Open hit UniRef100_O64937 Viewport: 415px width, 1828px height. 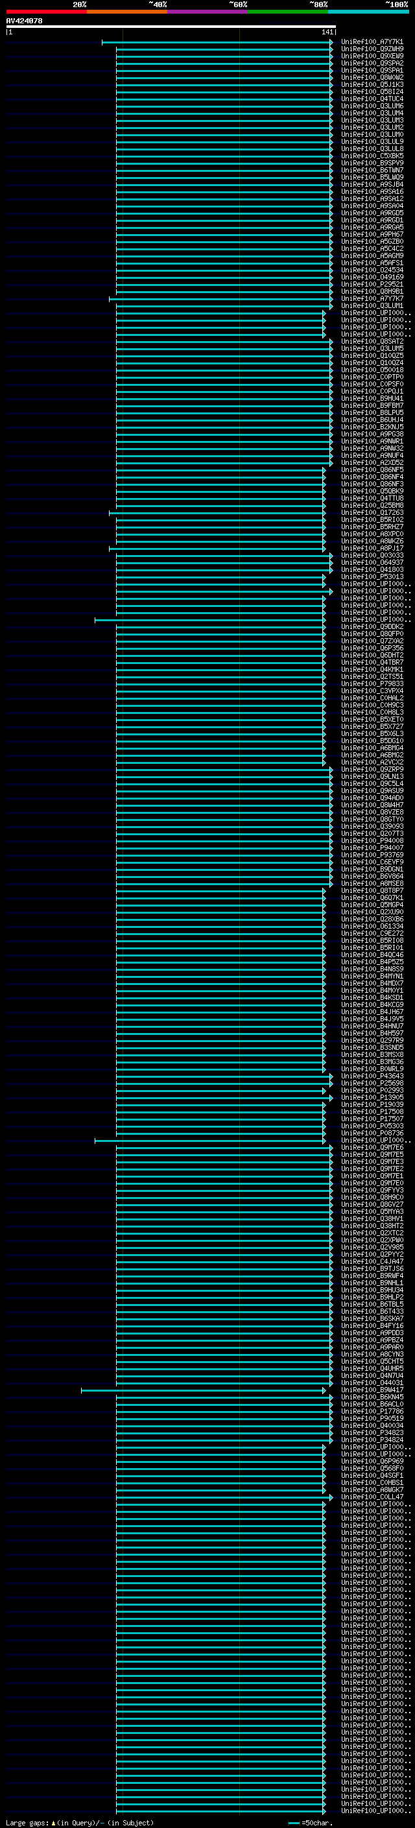click(x=372, y=562)
